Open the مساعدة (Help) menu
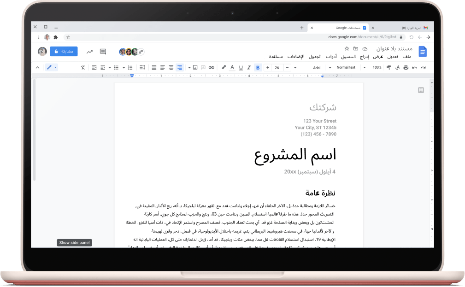 (x=276, y=57)
